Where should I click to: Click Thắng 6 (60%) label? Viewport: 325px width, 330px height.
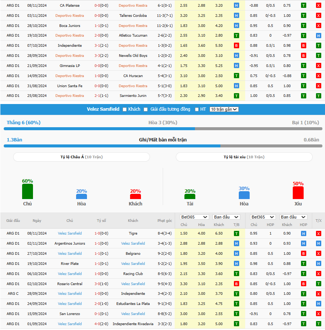24,122
